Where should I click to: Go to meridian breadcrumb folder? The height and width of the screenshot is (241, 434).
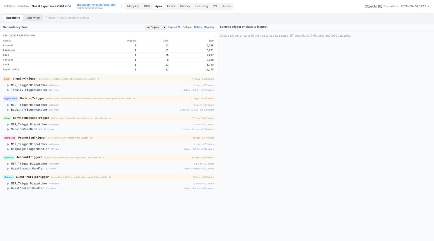(23, 6)
